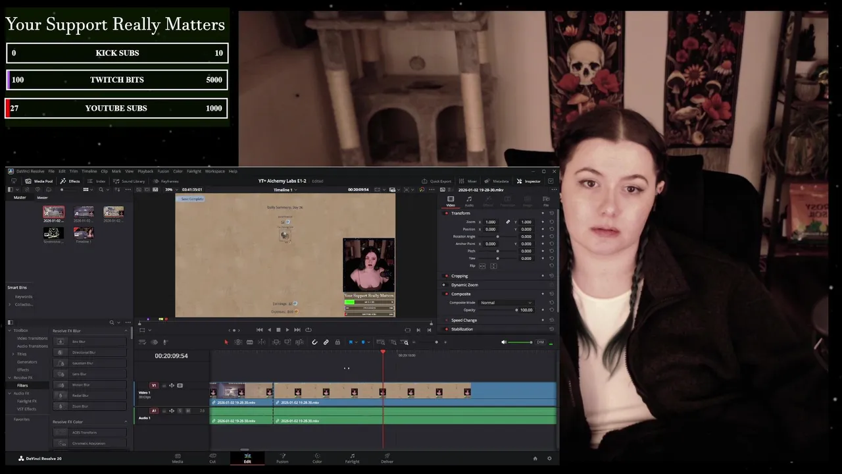
Task: Click the stop button in viewer transport
Action: click(x=278, y=330)
